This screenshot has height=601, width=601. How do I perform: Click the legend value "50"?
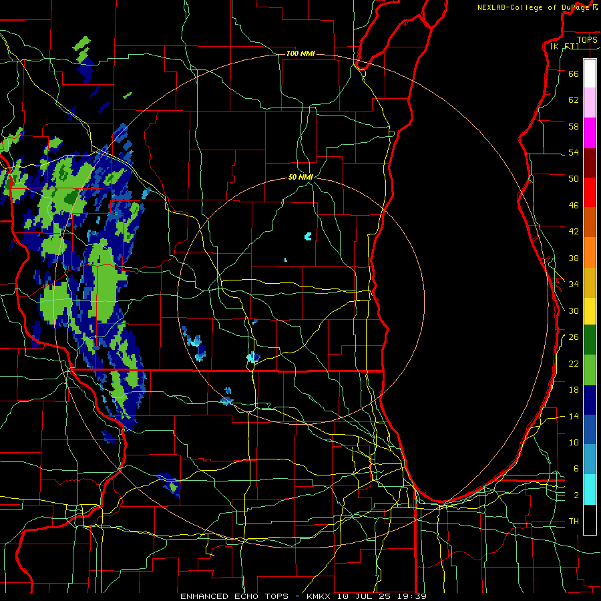tap(574, 178)
